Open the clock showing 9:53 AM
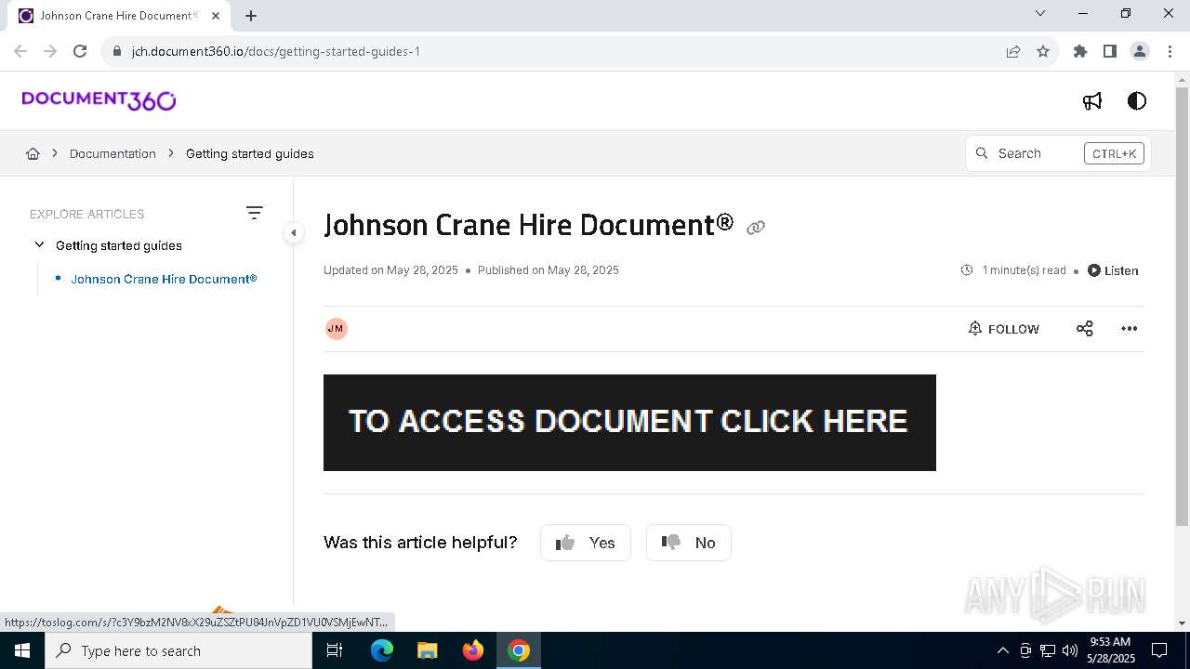Screen dimensions: 1190x669 [1110, 650]
